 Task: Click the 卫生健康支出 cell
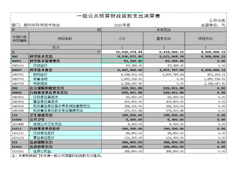coord(65,115)
